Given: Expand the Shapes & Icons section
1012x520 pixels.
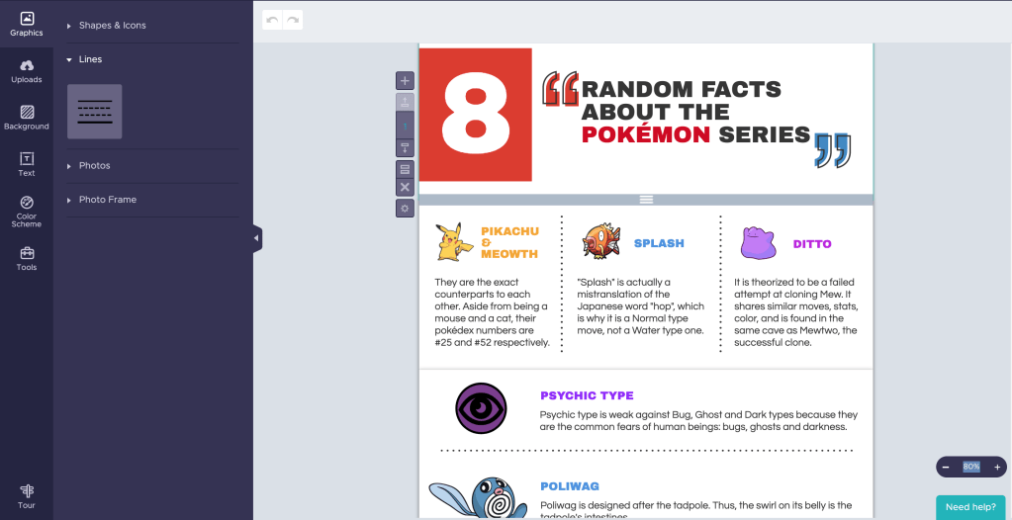Looking at the screenshot, I should click(x=112, y=26).
